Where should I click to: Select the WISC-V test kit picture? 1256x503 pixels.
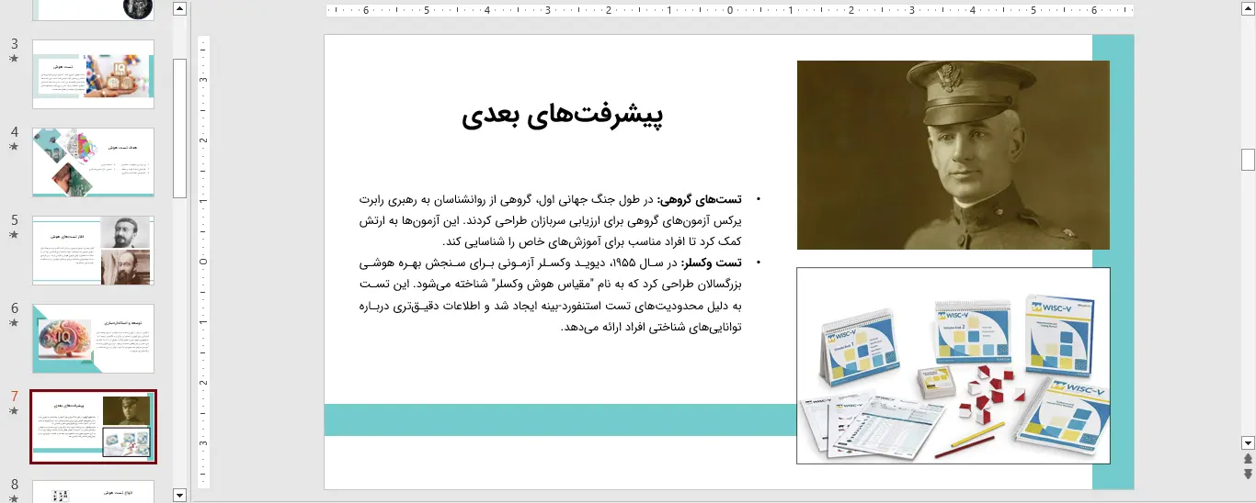953,365
